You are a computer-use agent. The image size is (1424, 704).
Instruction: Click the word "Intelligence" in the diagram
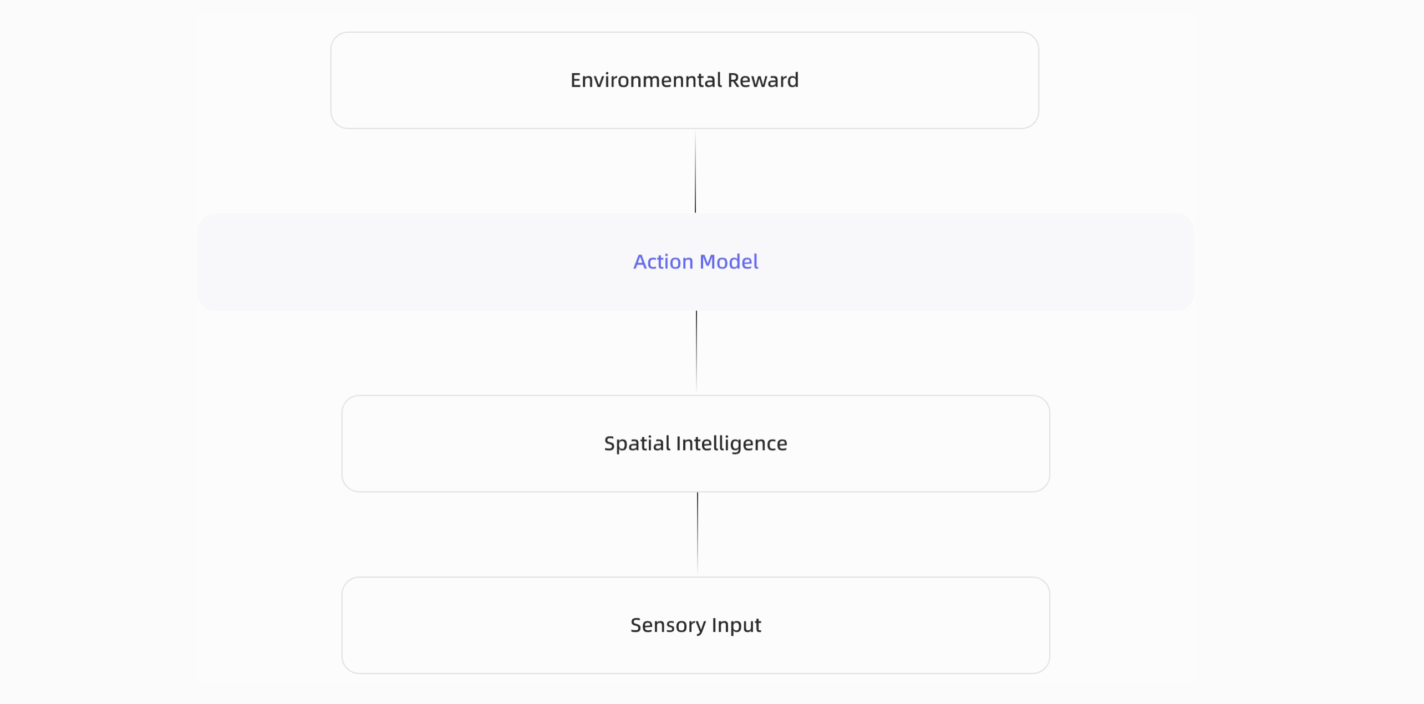(x=731, y=443)
